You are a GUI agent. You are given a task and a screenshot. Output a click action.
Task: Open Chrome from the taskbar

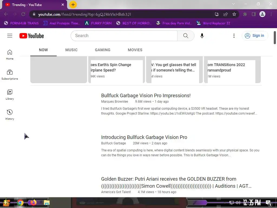(x=20, y=203)
